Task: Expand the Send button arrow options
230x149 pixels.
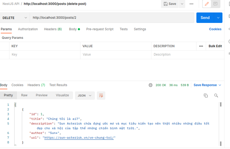Action: (x=218, y=18)
